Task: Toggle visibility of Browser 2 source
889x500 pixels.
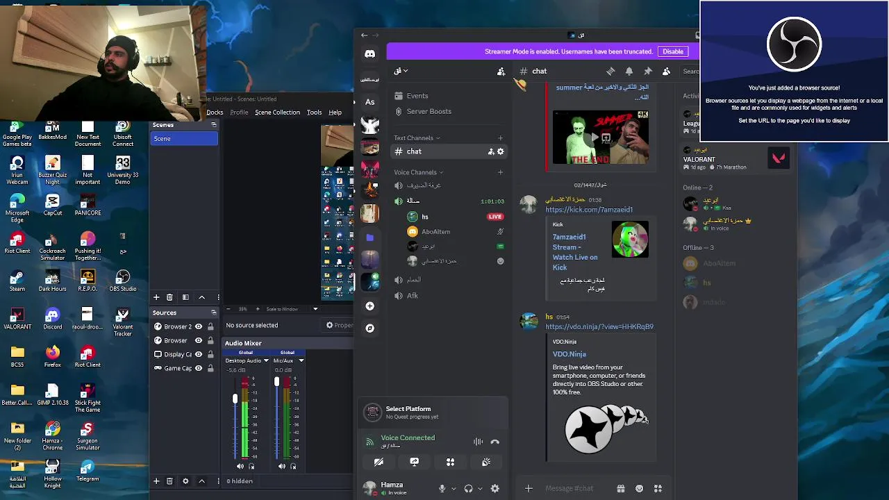Action: (199, 326)
